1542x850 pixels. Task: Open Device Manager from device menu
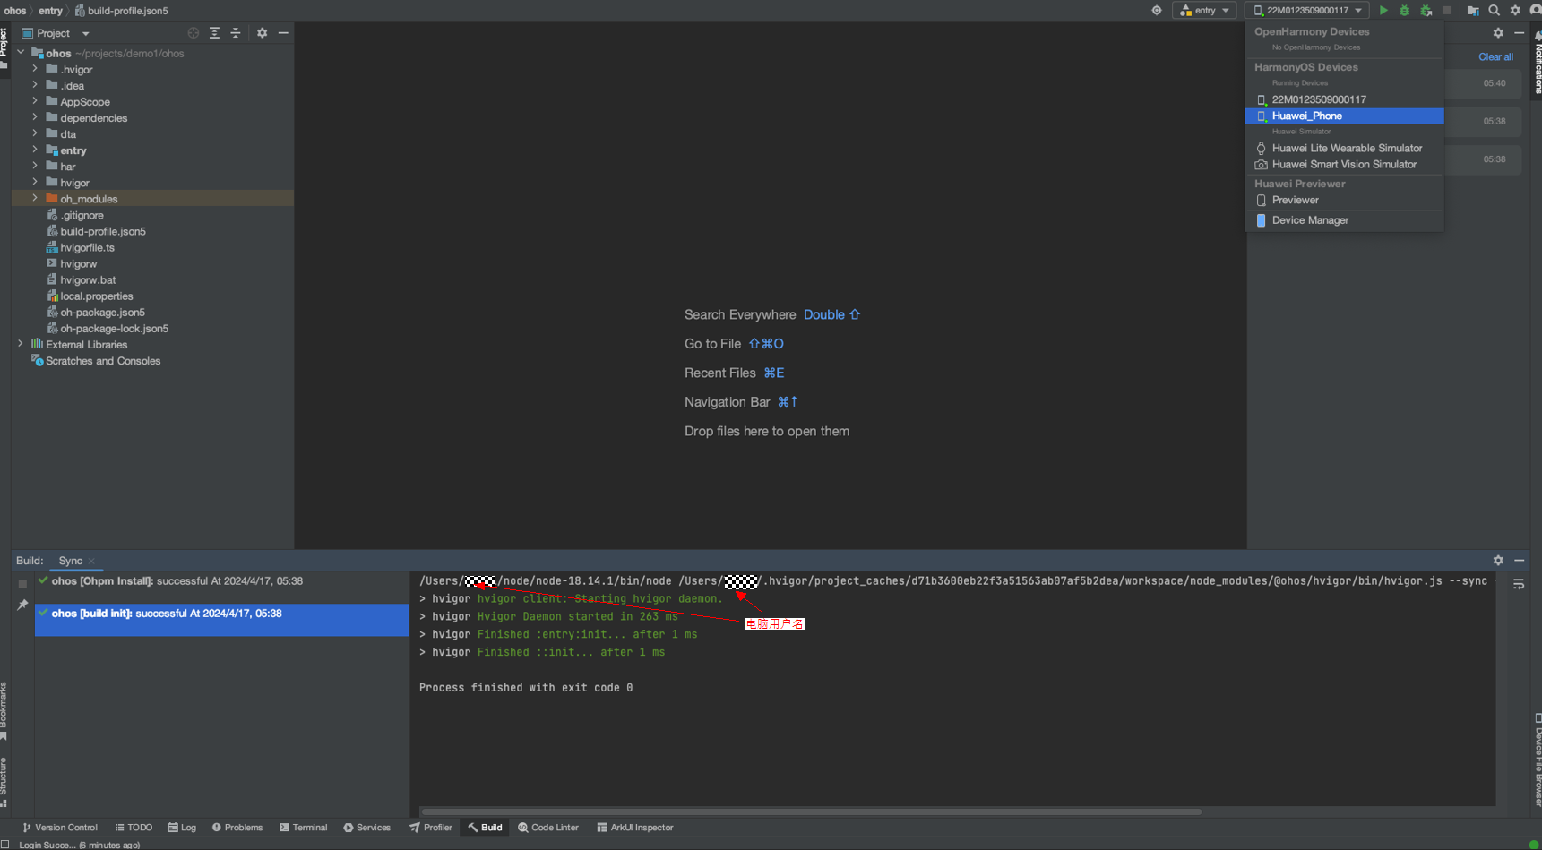point(1309,220)
